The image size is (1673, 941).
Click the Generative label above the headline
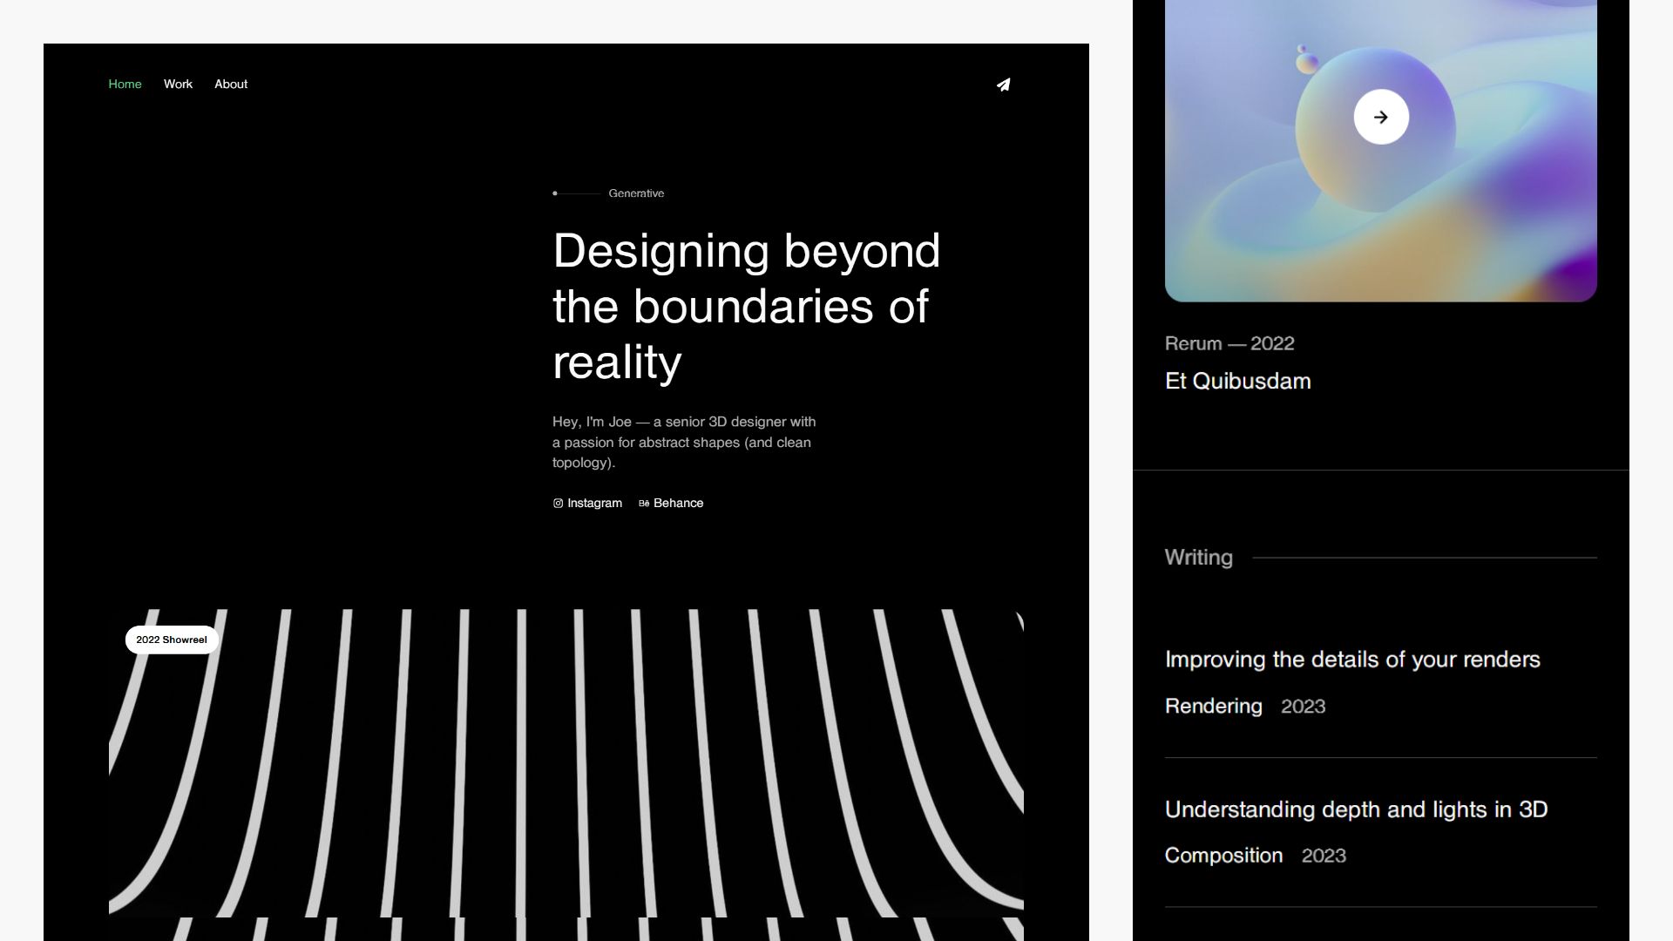pos(636,193)
